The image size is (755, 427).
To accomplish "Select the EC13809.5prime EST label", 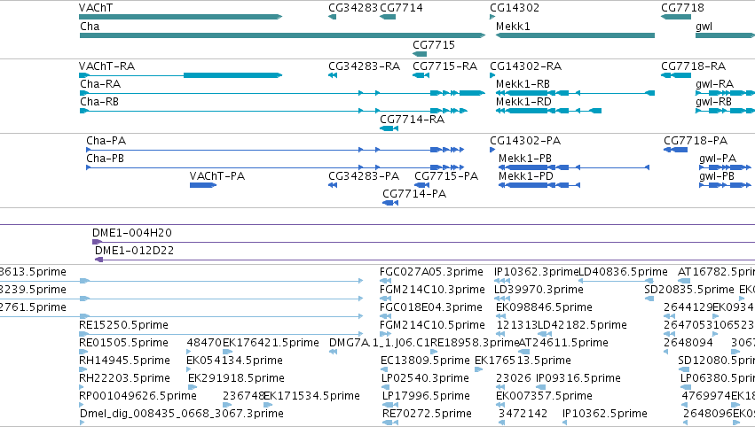I will click(x=425, y=361).
